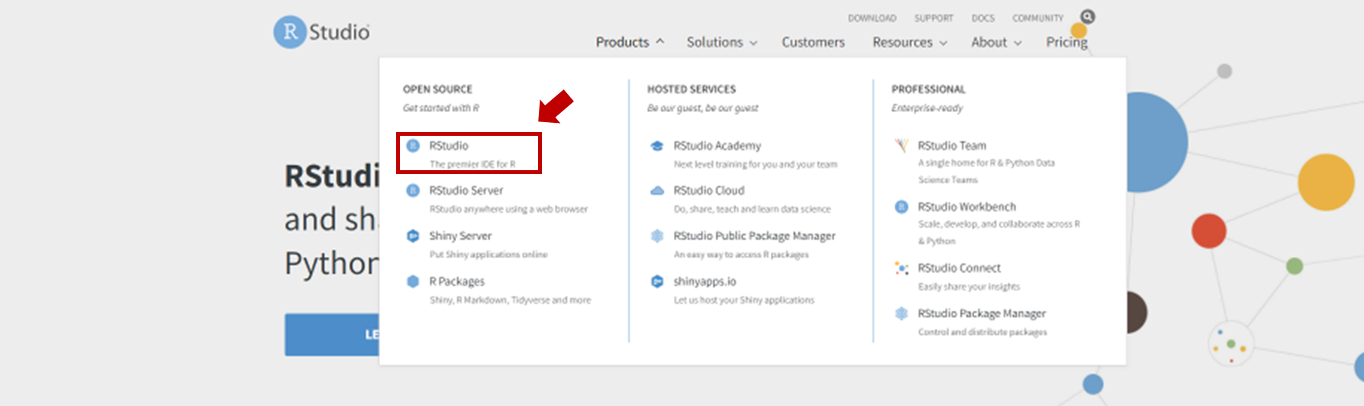This screenshot has height=406, width=1364.
Task: Click 'Let us host your Shiny applications'
Action: click(743, 301)
